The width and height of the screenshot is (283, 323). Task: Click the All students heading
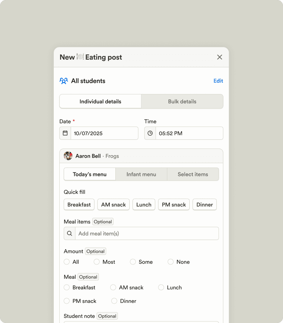coord(88,81)
